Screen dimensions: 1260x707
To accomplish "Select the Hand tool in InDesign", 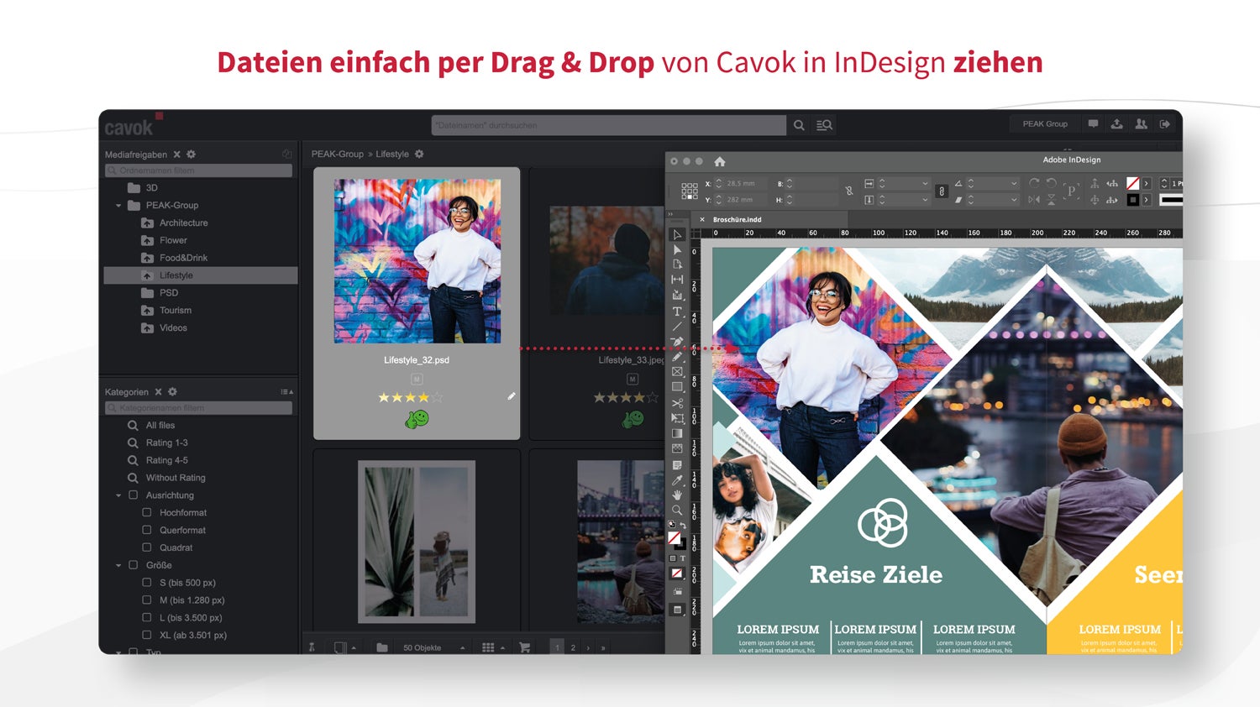I will coord(677,495).
